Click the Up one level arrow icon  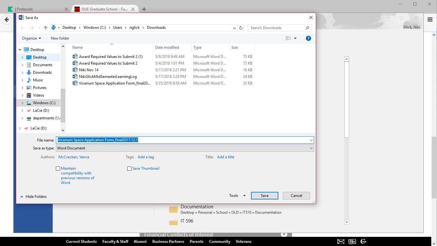pyautogui.click(x=46, y=28)
